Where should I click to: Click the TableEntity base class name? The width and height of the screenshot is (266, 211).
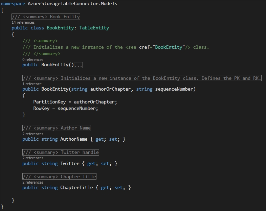94,28
